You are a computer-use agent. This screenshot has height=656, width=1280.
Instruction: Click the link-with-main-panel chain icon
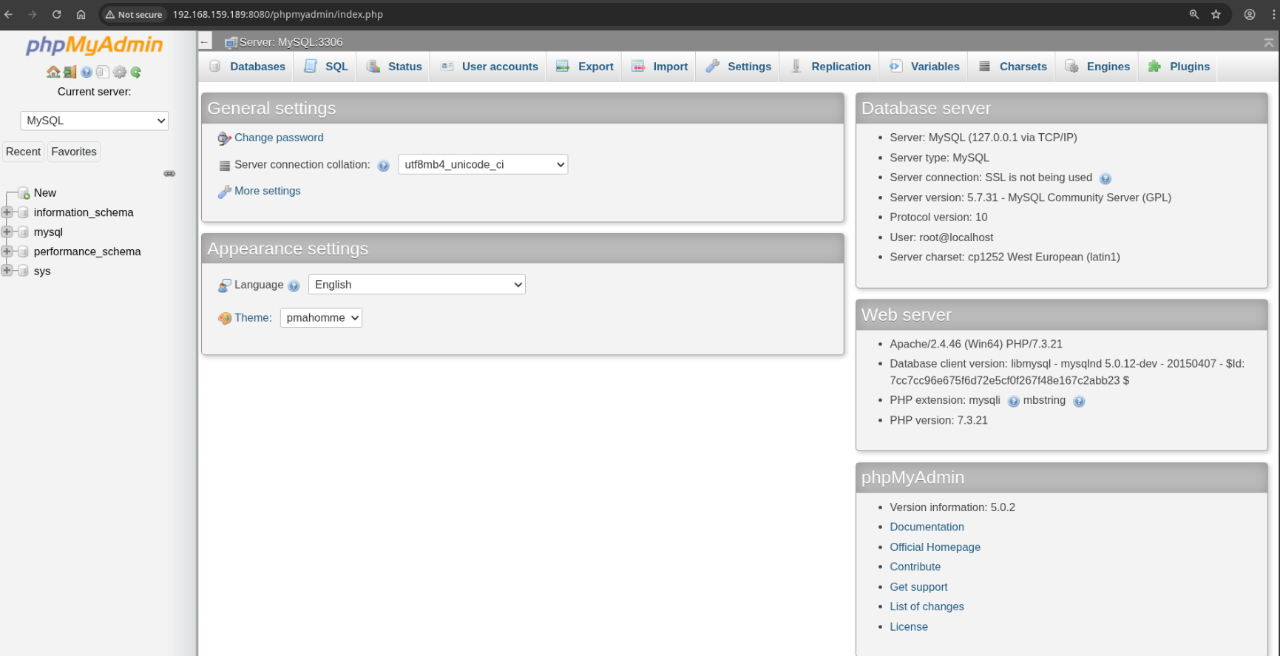(x=169, y=174)
